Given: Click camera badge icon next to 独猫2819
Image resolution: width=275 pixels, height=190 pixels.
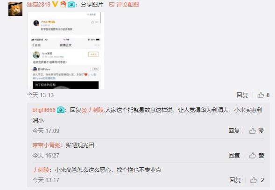Looking at the screenshot, I should click(71, 4).
